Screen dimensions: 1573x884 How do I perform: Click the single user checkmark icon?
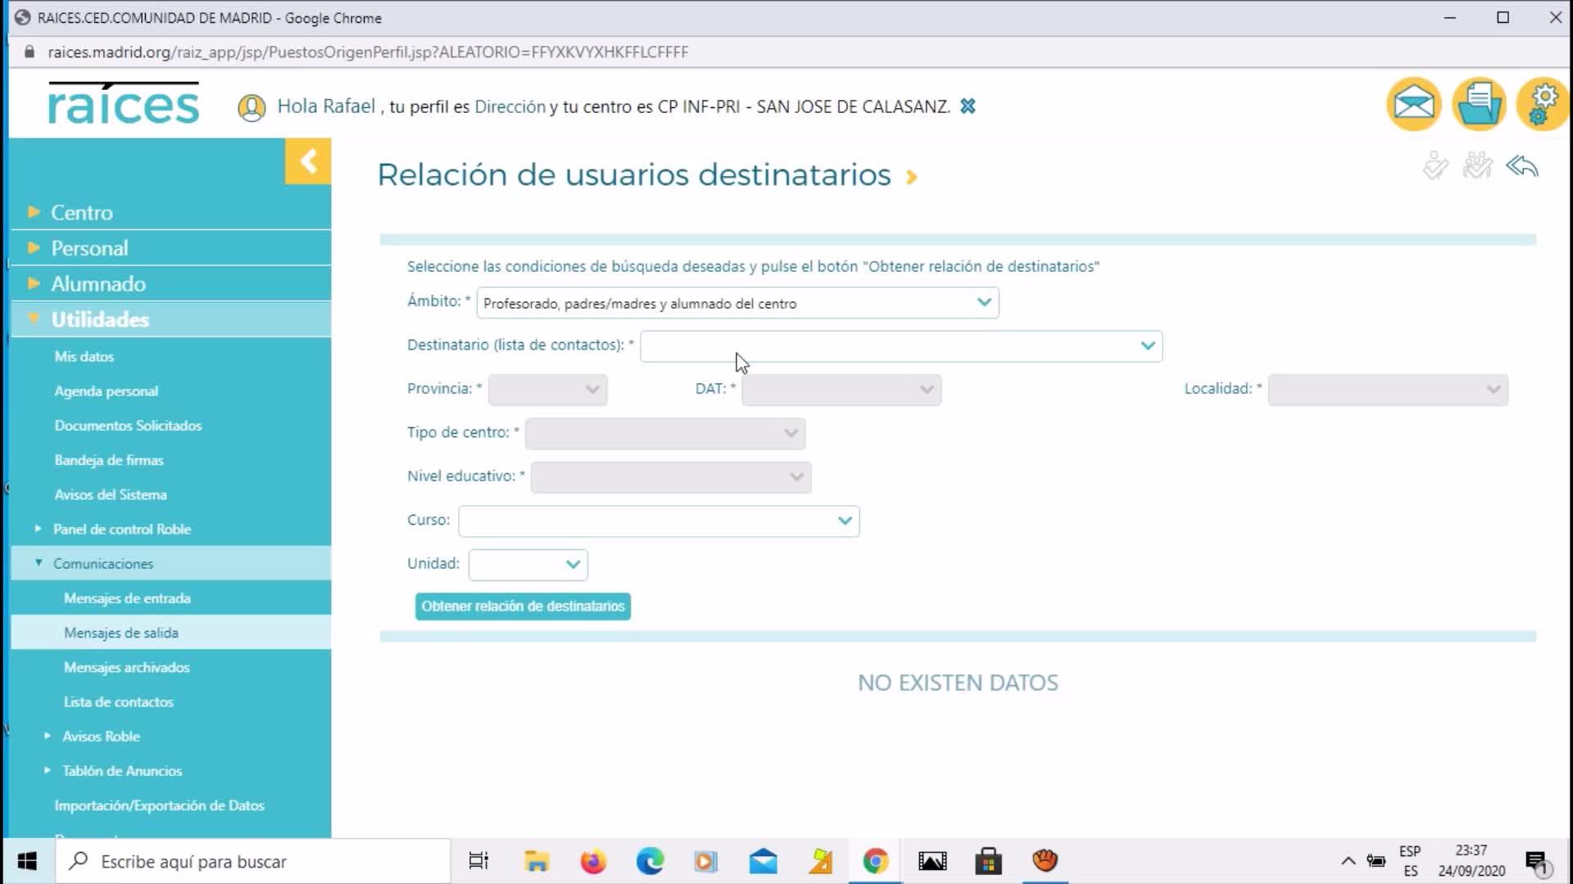(x=1435, y=166)
